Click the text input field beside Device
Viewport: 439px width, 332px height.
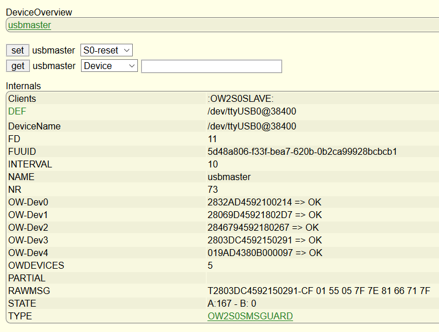211,66
